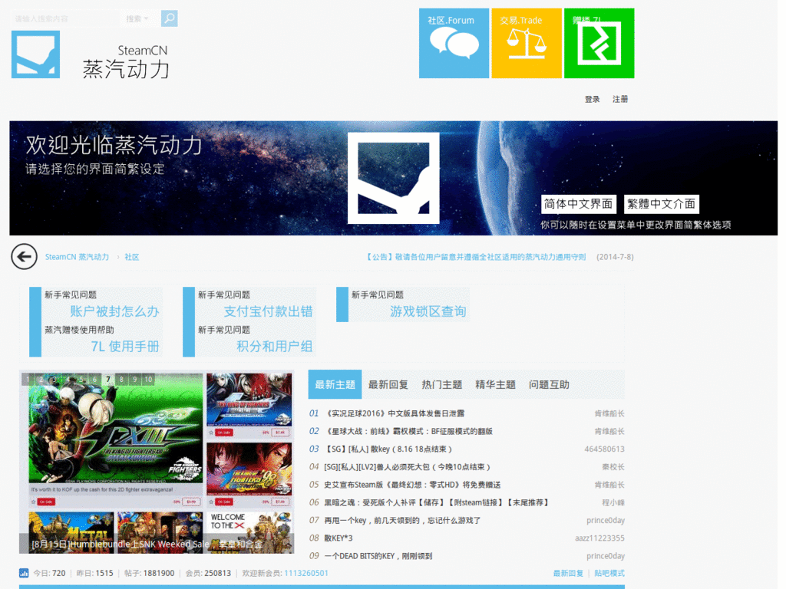Open thread 09 DEAD BITS的KEY

(378, 556)
